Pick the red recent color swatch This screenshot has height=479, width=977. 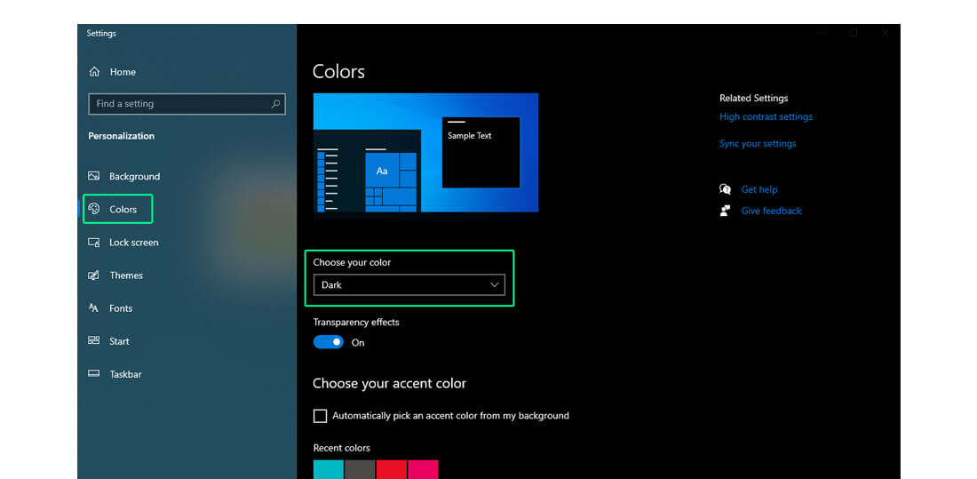[x=392, y=469]
